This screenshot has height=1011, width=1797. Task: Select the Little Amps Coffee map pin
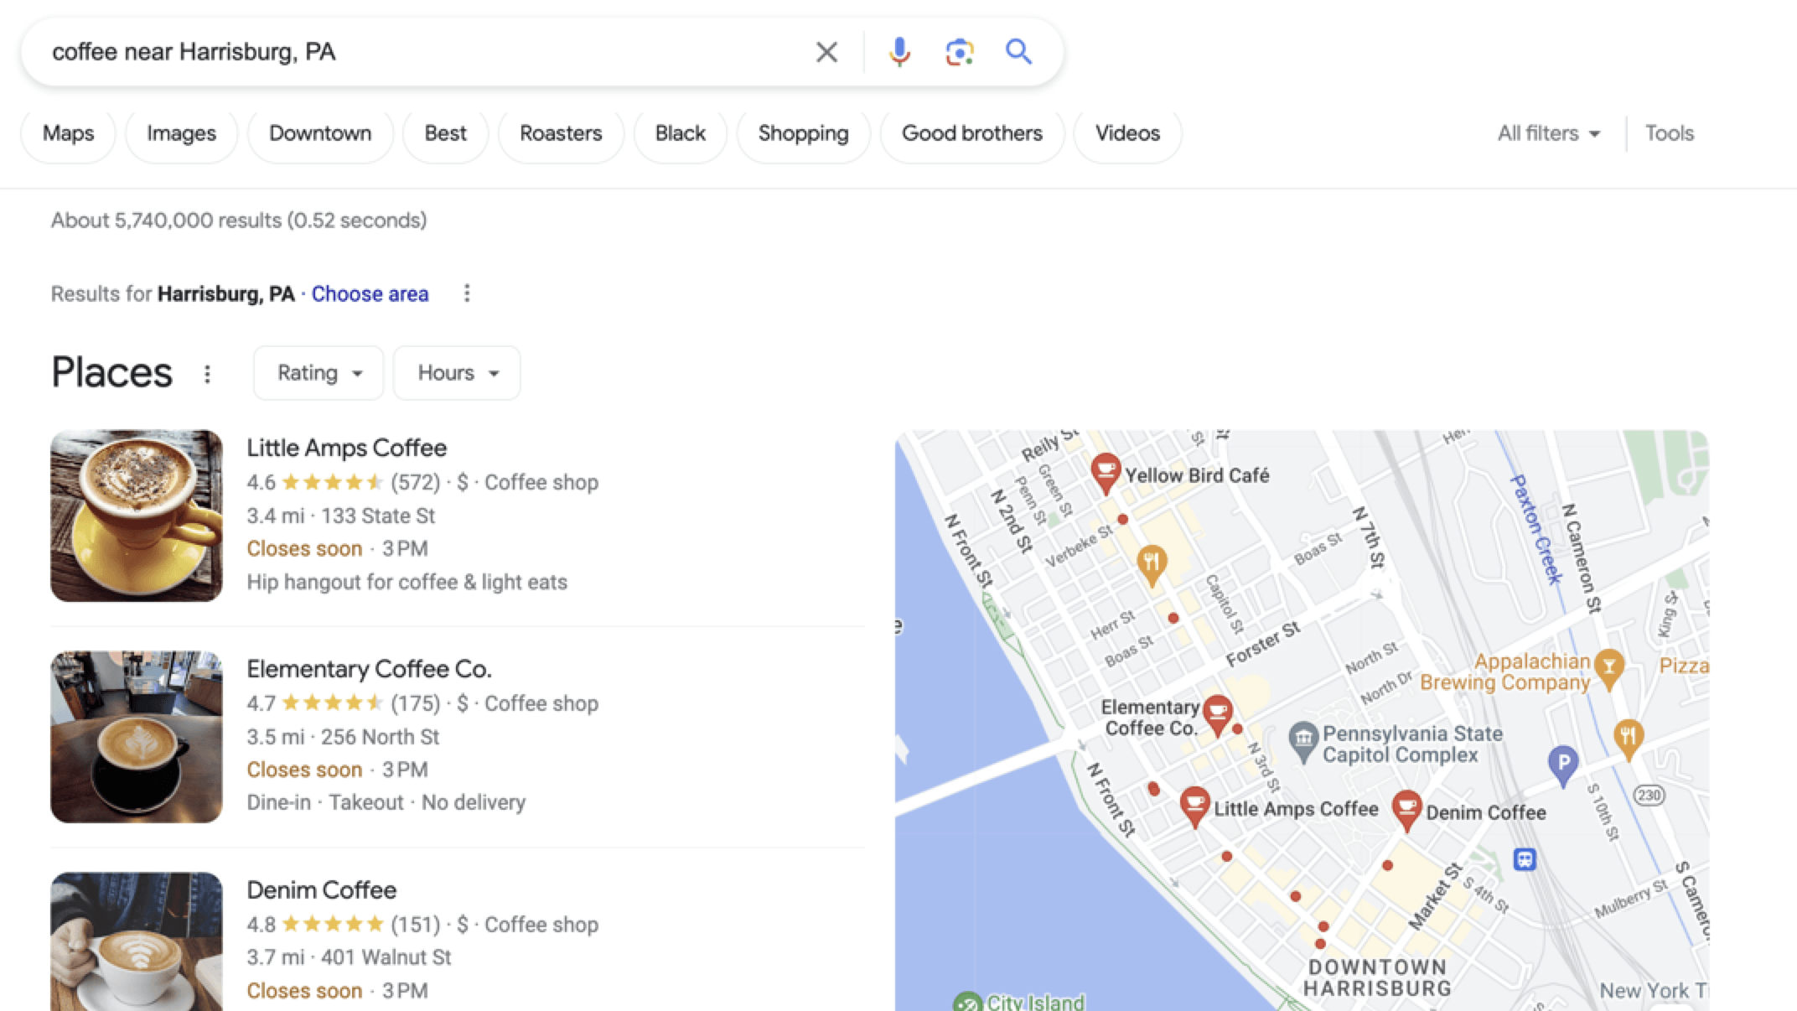click(1194, 807)
